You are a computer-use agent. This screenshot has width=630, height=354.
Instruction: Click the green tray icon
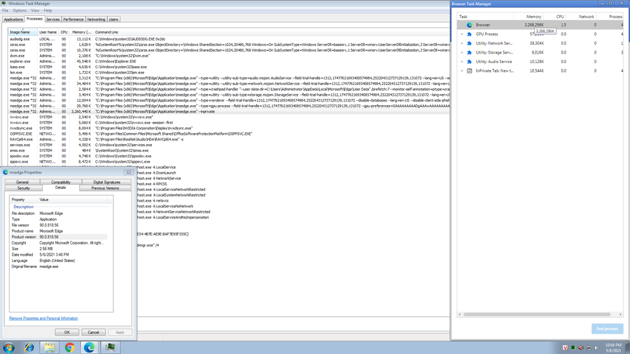573,348
